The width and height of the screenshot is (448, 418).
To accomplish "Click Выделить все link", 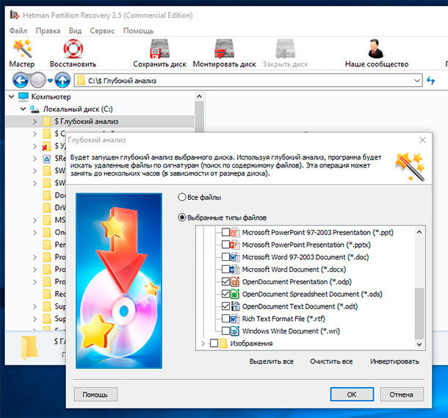I will click(x=272, y=361).
